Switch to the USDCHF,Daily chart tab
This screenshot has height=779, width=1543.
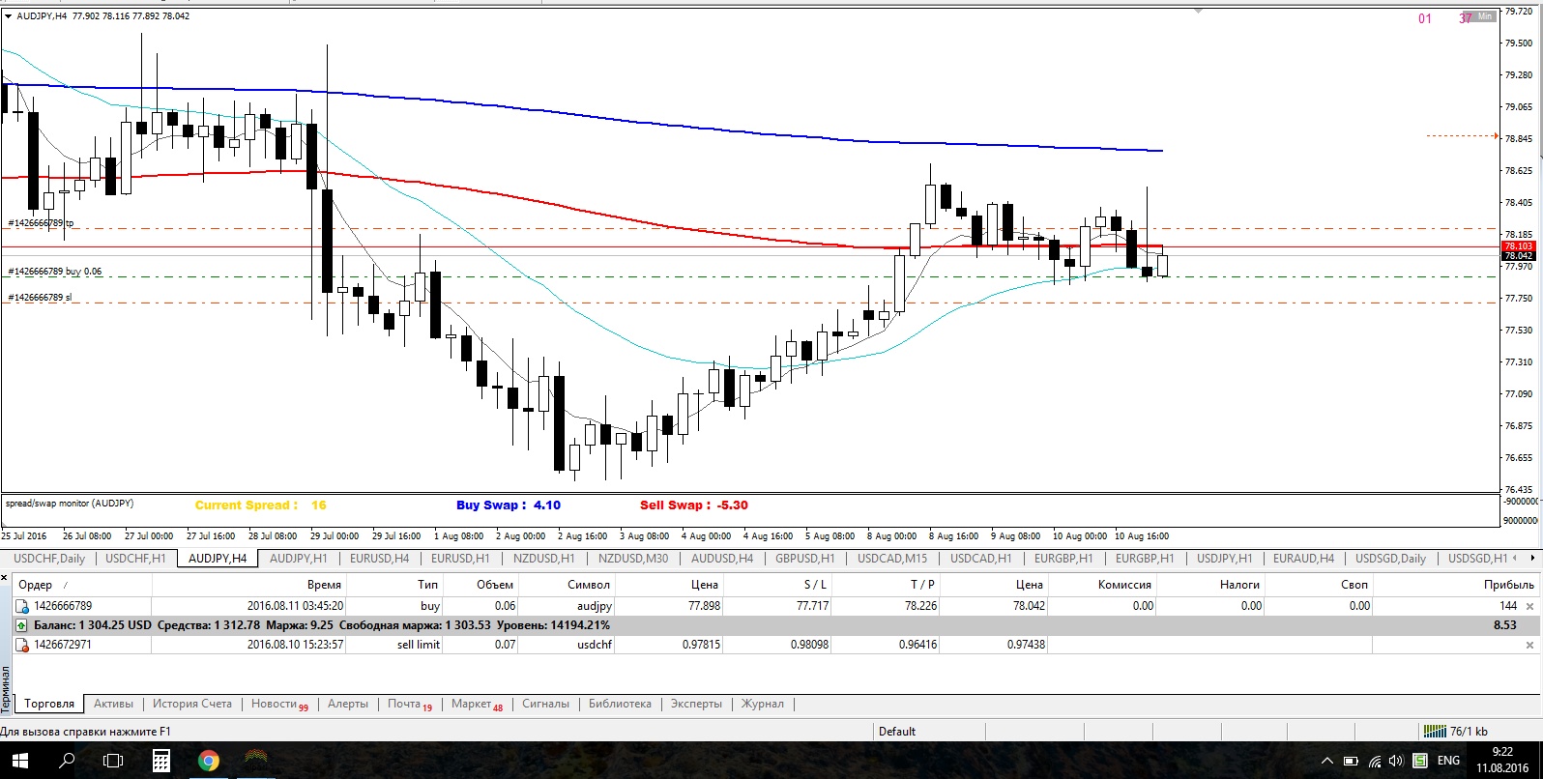(48, 559)
